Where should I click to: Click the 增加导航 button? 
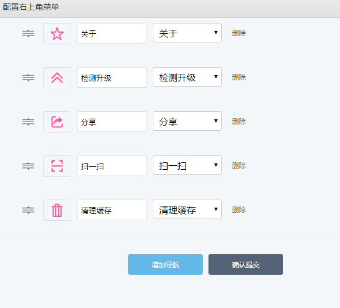tap(165, 264)
